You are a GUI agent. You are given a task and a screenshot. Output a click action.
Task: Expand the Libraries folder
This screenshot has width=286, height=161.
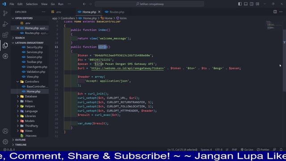tap(30, 116)
